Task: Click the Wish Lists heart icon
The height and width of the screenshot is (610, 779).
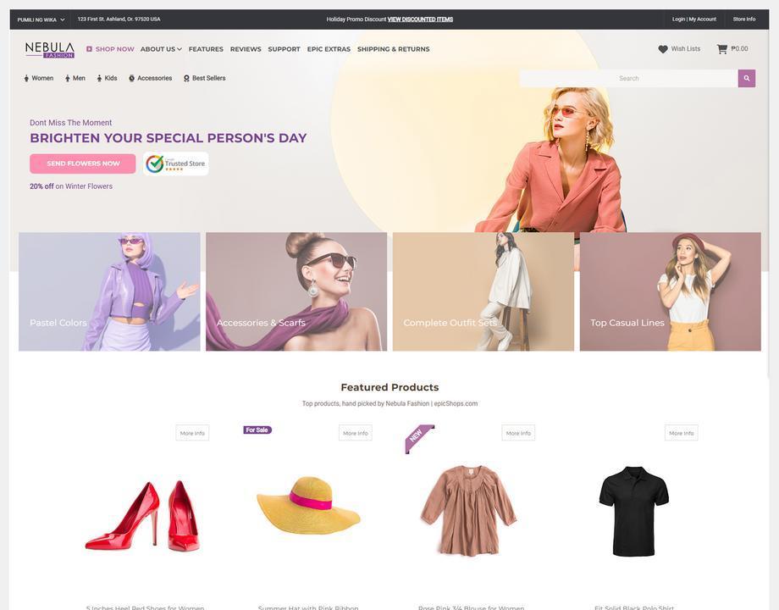Action: pos(663,49)
